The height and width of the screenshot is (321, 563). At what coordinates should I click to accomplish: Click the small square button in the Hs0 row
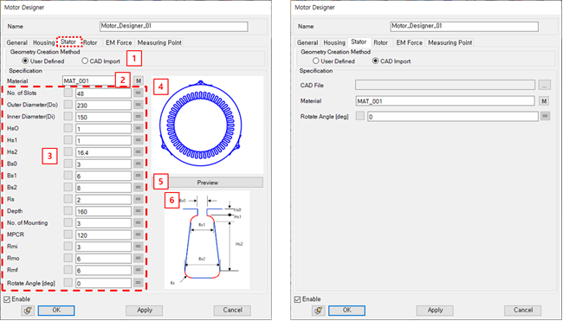pyautogui.click(x=68, y=128)
